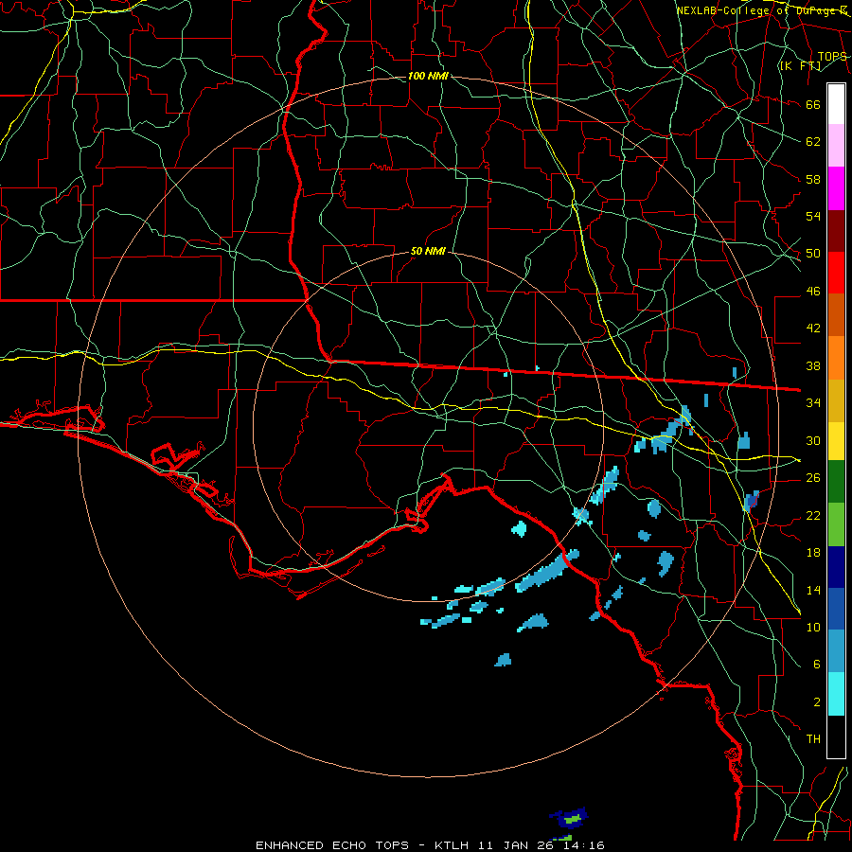
Task: Click the bright yellow legend swatch
Action: tap(836, 441)
